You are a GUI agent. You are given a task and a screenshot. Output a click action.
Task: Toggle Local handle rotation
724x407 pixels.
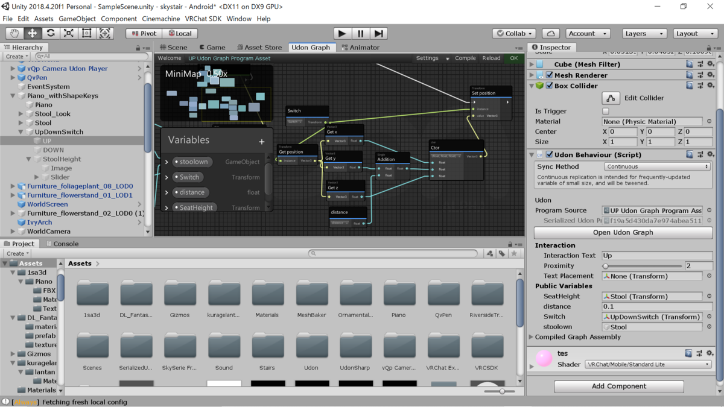[180, 34]
